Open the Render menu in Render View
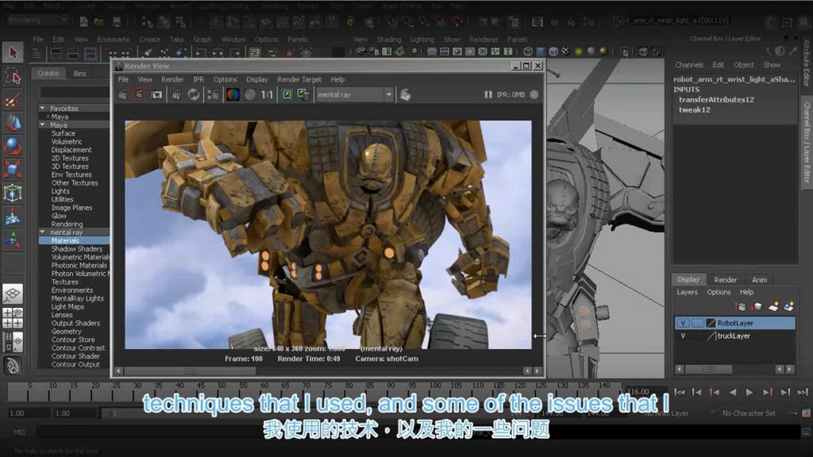 click(x=172, y=79)
